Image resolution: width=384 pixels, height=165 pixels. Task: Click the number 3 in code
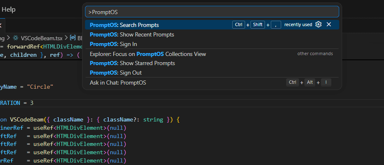pos(32,103)
